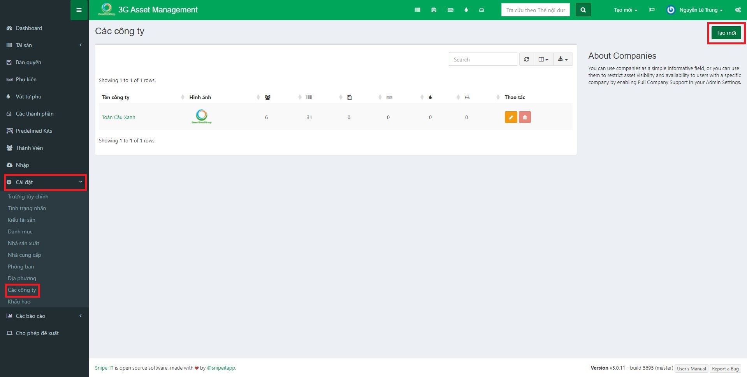
Task: Select Phòng ban in the sidebar
Action: click(21, 267)
